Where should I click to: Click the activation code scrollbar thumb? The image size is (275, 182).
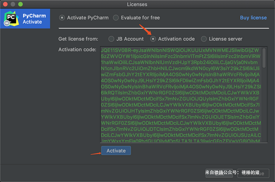pyautogui.click(x=264, y=58)
